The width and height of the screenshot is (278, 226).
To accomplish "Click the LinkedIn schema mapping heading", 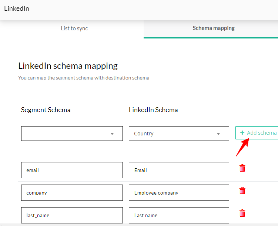I will point(68,66).
